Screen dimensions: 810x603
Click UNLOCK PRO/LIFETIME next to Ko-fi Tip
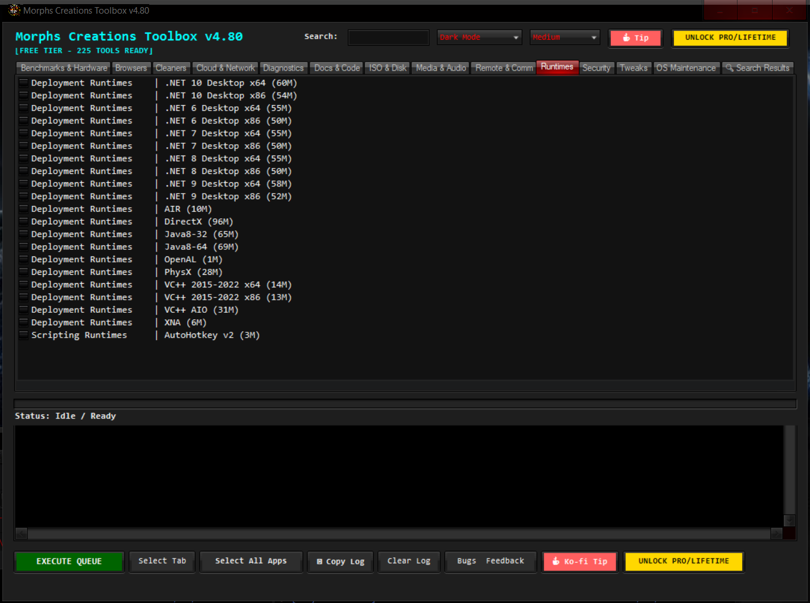[x=683, y=561]
